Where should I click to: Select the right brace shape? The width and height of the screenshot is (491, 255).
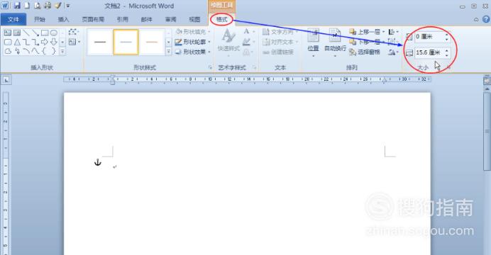point(54,51)
